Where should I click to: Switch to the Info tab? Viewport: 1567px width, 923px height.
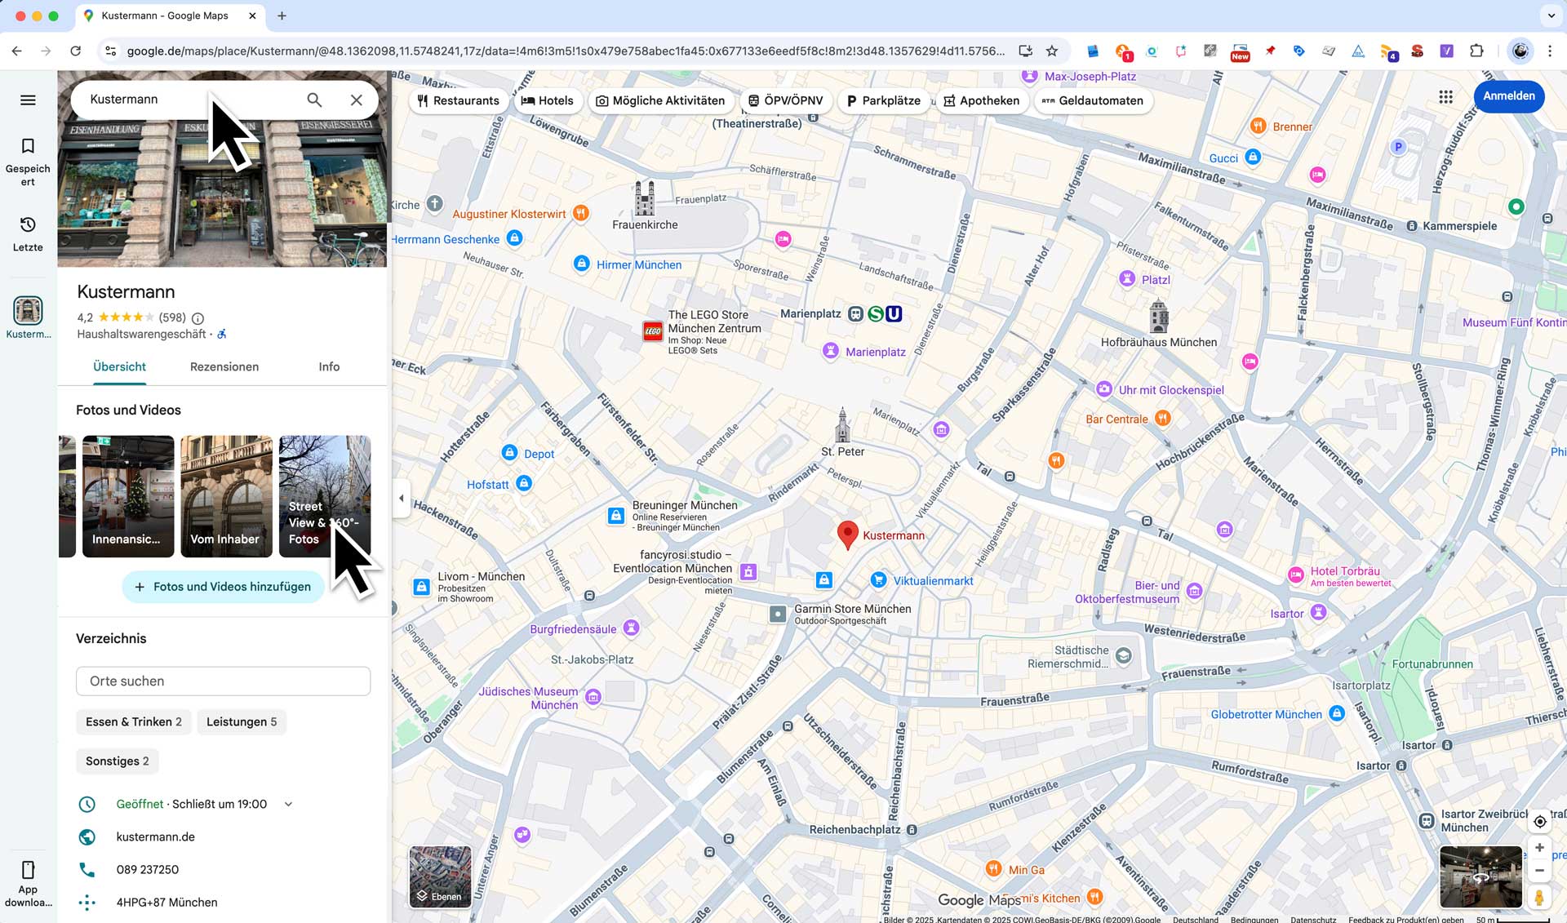329,366
